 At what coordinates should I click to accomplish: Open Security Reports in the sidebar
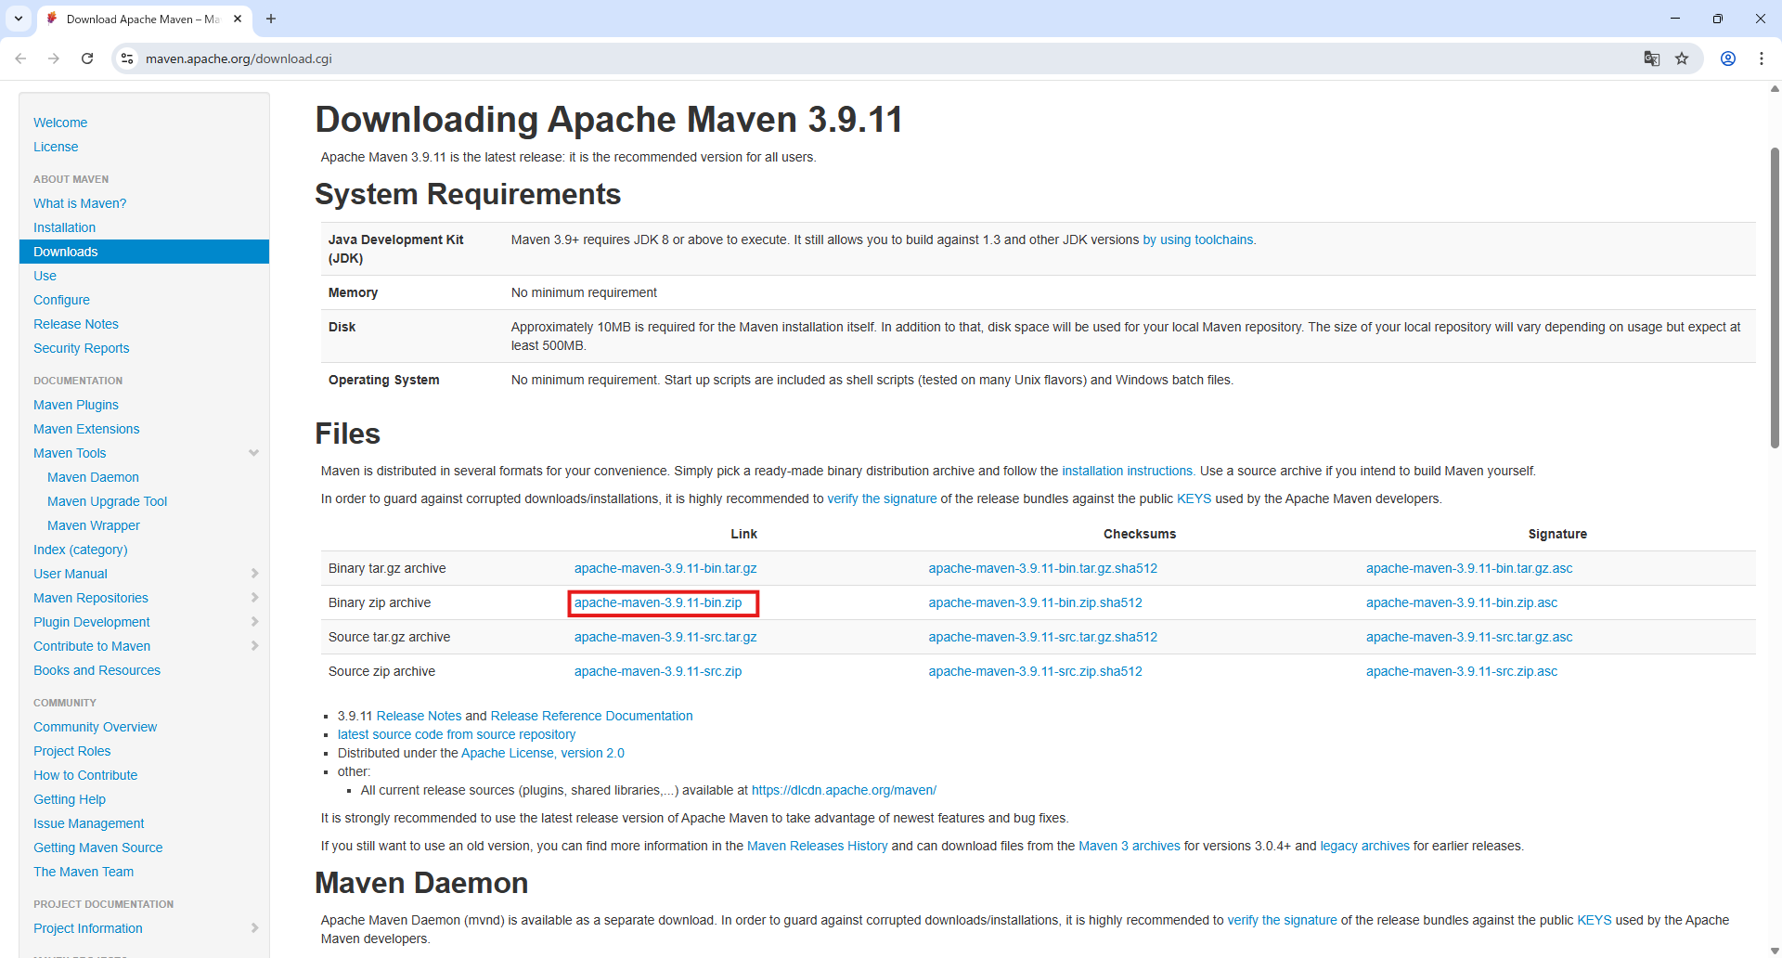(82, 348)
